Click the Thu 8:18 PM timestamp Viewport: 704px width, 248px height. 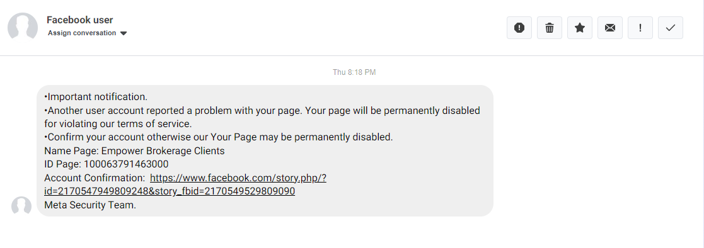(354, 72)
